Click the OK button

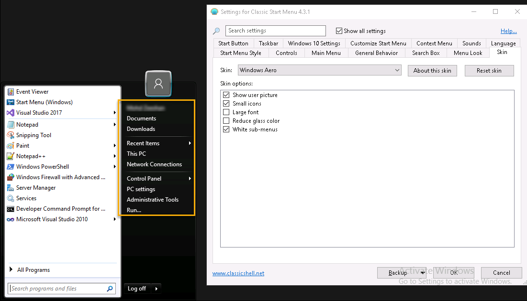(454, 273)
